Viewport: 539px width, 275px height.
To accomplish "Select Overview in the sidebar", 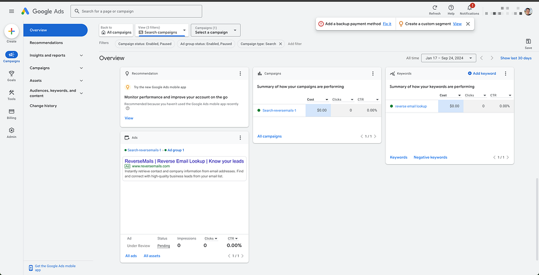I will coord(56,30).
